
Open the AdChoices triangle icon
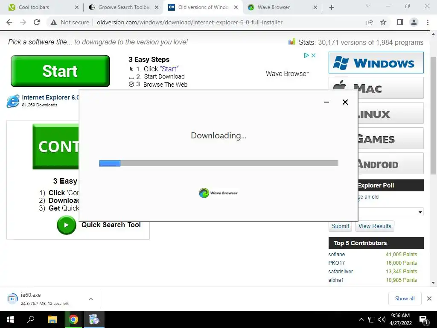pyautogui.click(x=306, y=55)
